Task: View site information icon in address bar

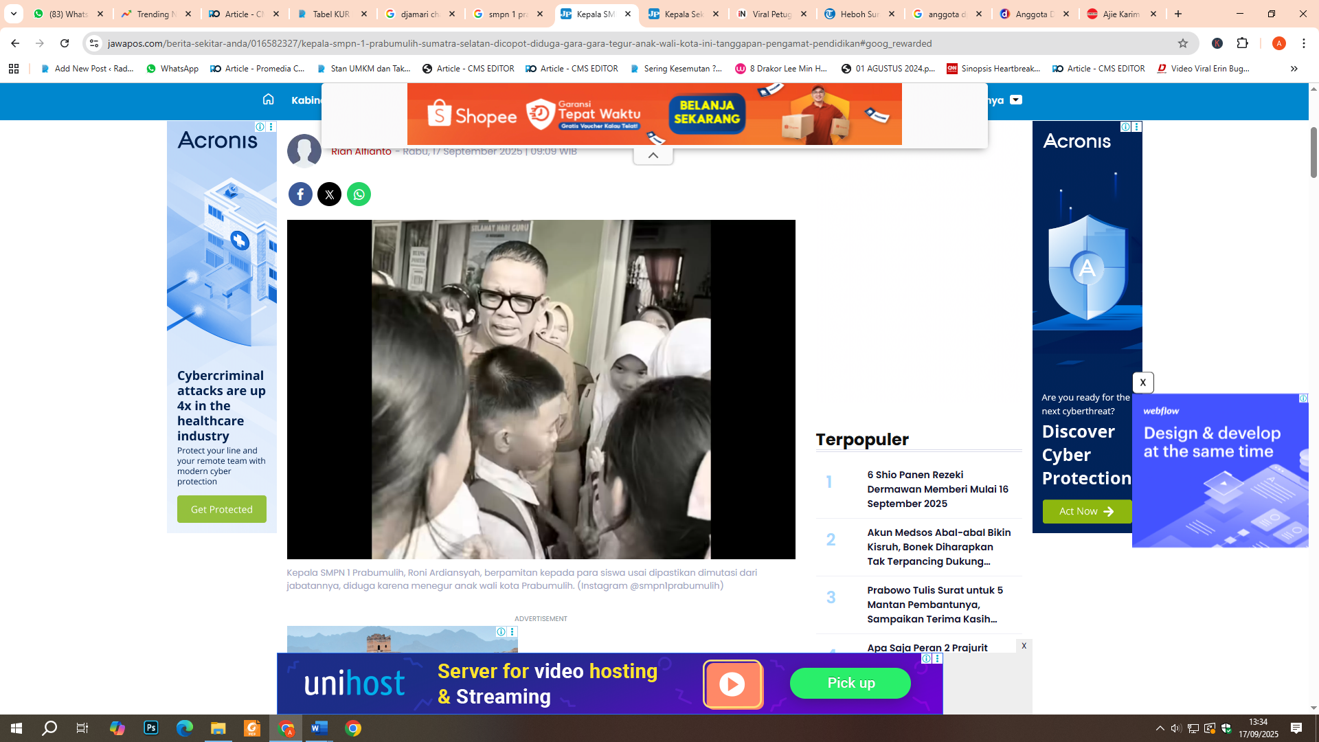Action: 94,43
